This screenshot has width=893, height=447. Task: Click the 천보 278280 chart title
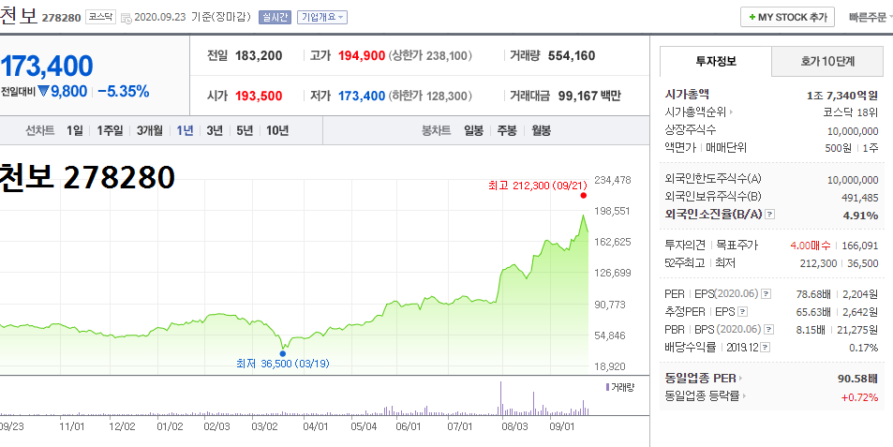87,178
